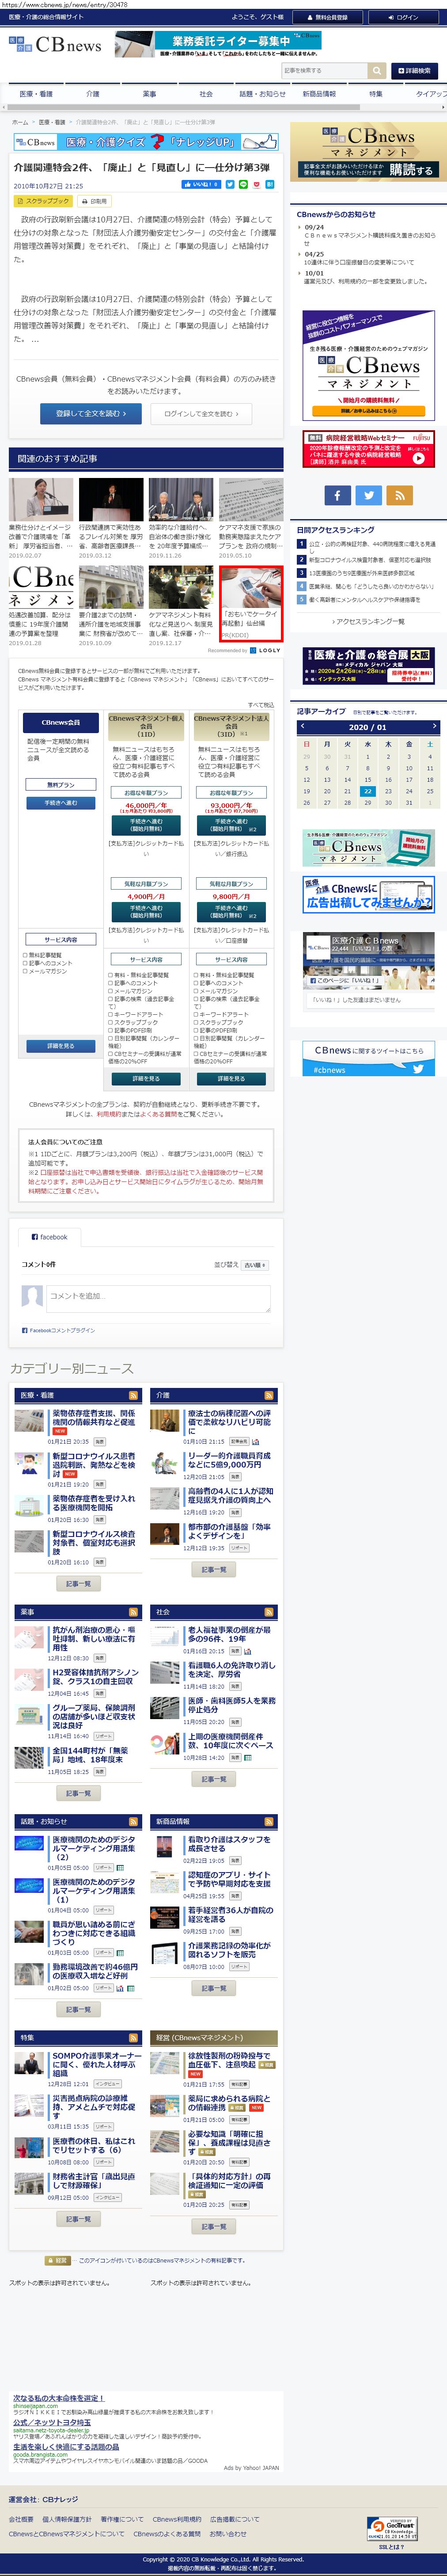Click 記事一覧 under the 薬事 section
Screen dimensions: 447x2576
[78, 1793]
